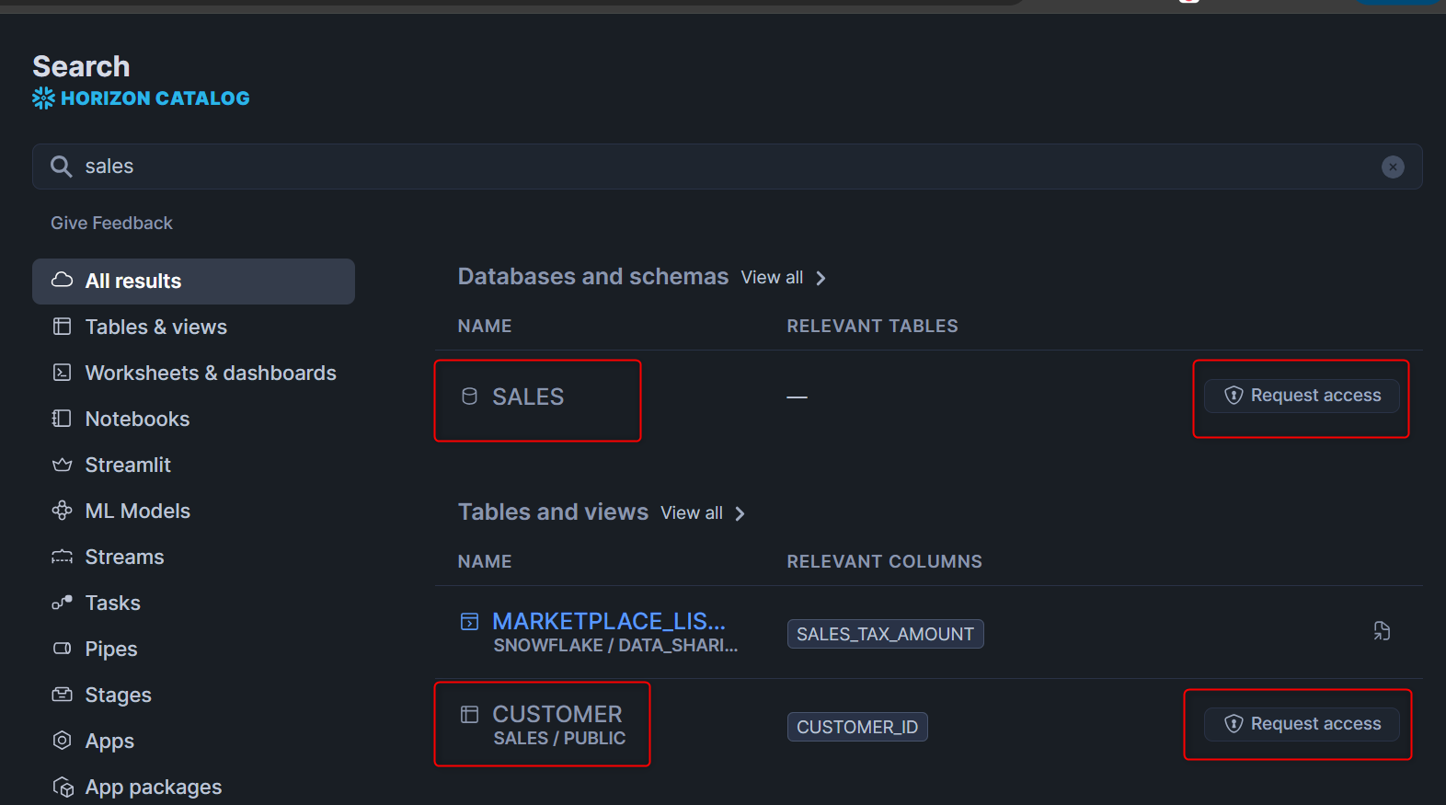
Task: Click the document icon in the MARKETPLACE_LIS row
Action: coord(1382,631)
